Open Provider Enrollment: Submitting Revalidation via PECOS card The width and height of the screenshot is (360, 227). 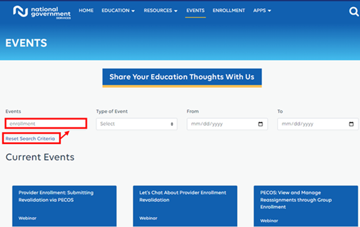tap(64, 206)
